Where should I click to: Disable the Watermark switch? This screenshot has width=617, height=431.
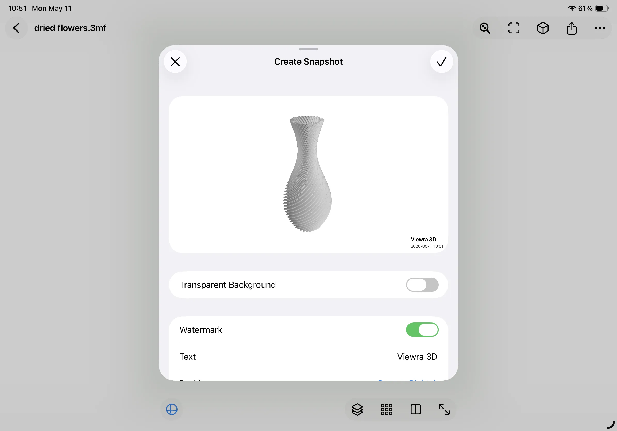coord(422,330)
